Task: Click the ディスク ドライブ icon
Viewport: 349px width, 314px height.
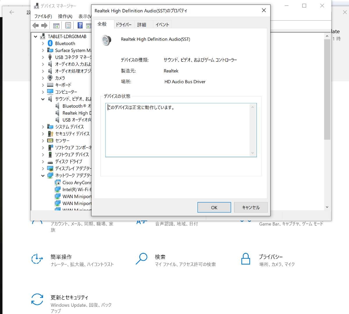Action: pos(50,162)
